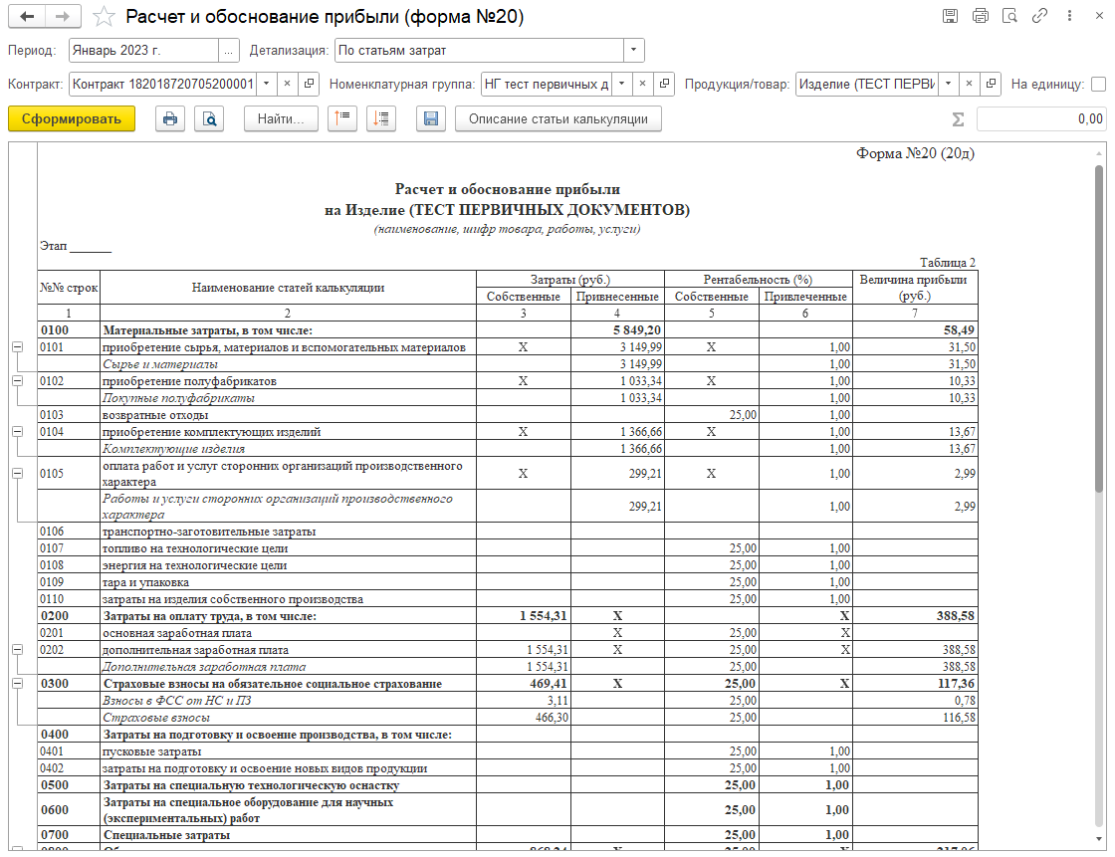This screenshot has height=857, width=1115.
Task: Open the three-dot more menu
Action: click(1069, 16)
